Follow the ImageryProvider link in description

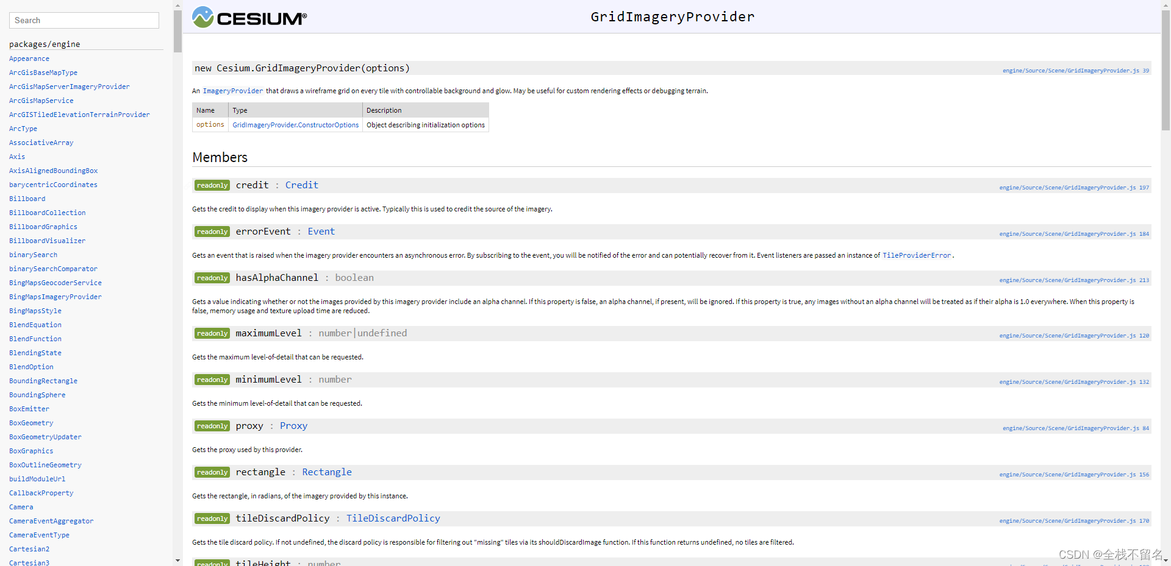(233, 91)
